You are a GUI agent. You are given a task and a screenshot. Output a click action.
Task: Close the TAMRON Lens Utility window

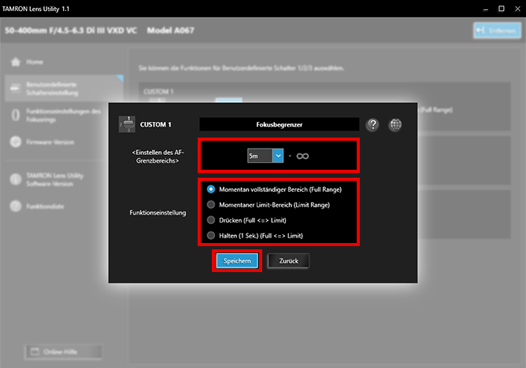(517, 9)
